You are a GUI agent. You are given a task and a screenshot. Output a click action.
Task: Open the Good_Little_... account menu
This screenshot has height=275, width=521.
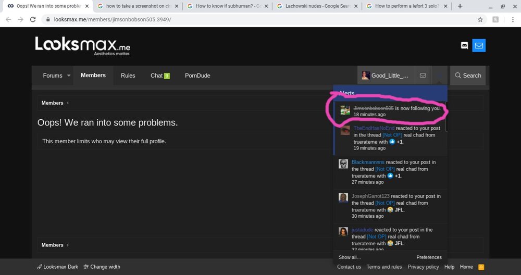pyautogui.click(x=386, y=76)
